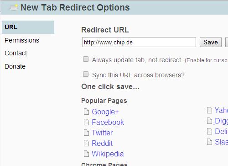The height and width of the screenshot is (166, 228).
Task: Select the Reddit popular page link
Action: point(102,143)
